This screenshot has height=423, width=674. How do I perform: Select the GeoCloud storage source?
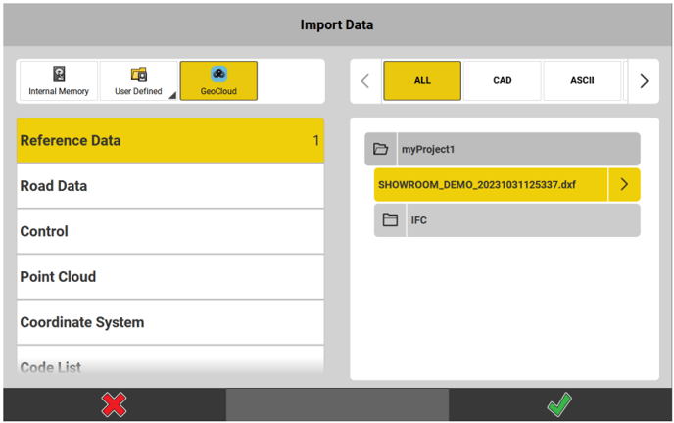pyautogui.click(x=218, y=74)
